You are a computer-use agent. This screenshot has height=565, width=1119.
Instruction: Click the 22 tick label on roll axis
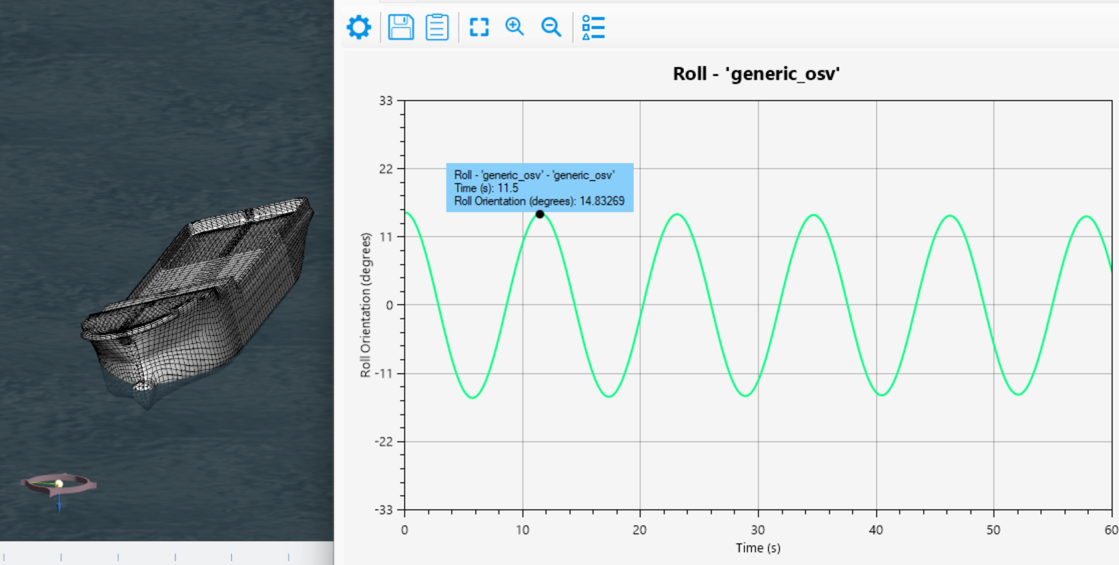point(385,169)
